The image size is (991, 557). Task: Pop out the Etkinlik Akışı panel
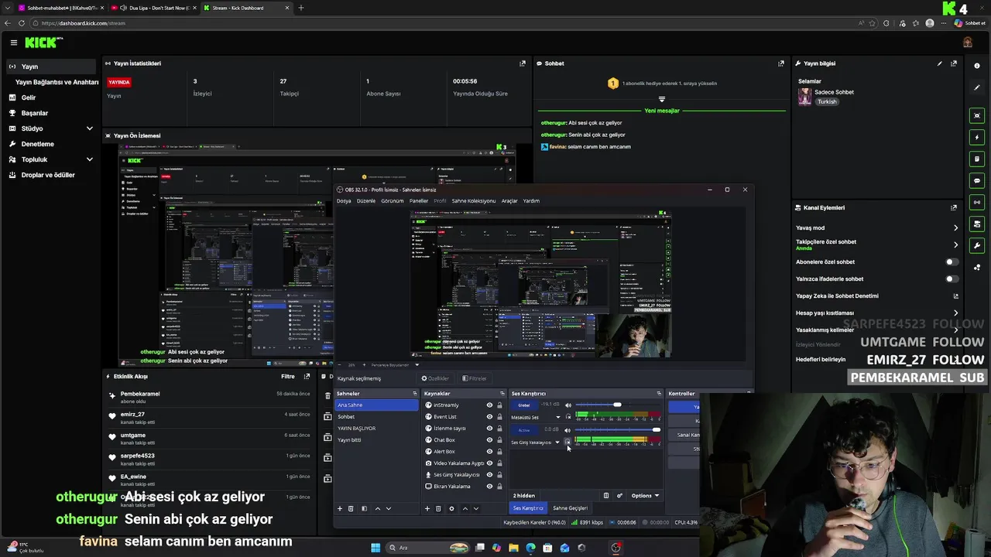[307, 376]
